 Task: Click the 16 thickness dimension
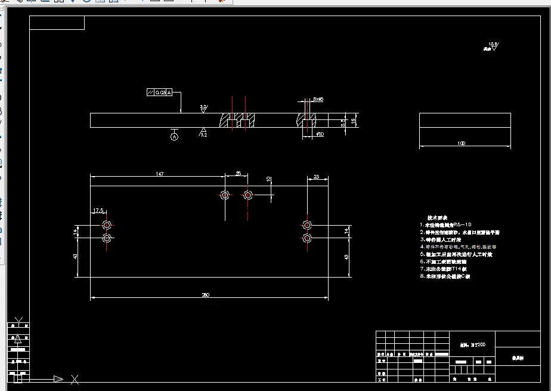353,121
